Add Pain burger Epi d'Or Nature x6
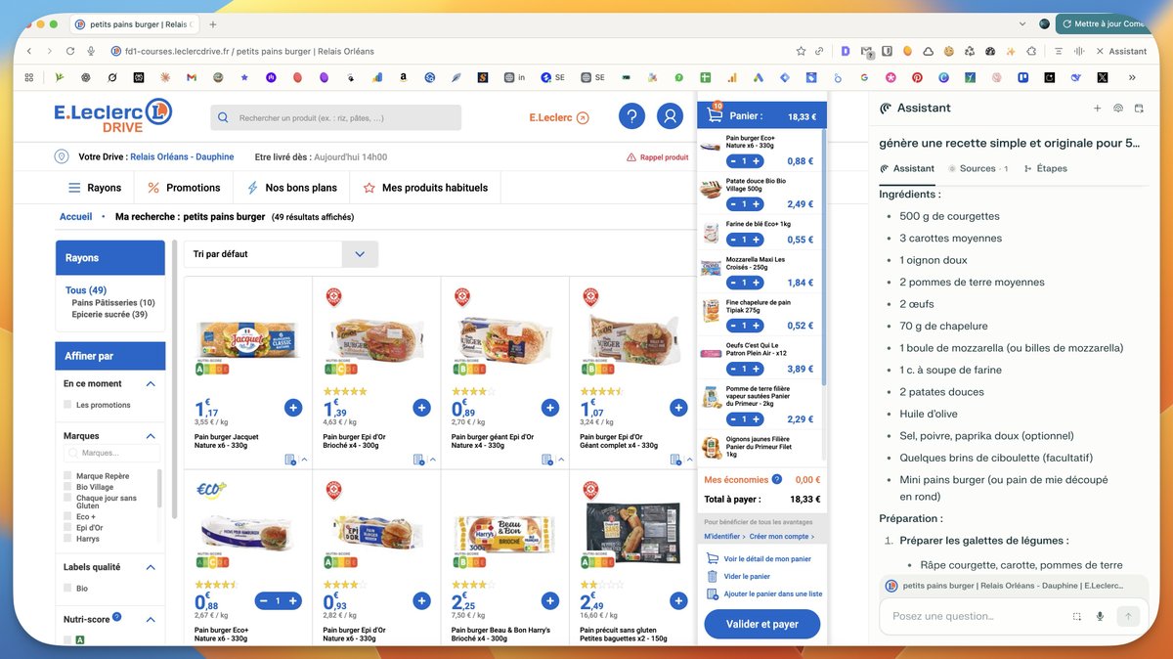 pos(421,600)
